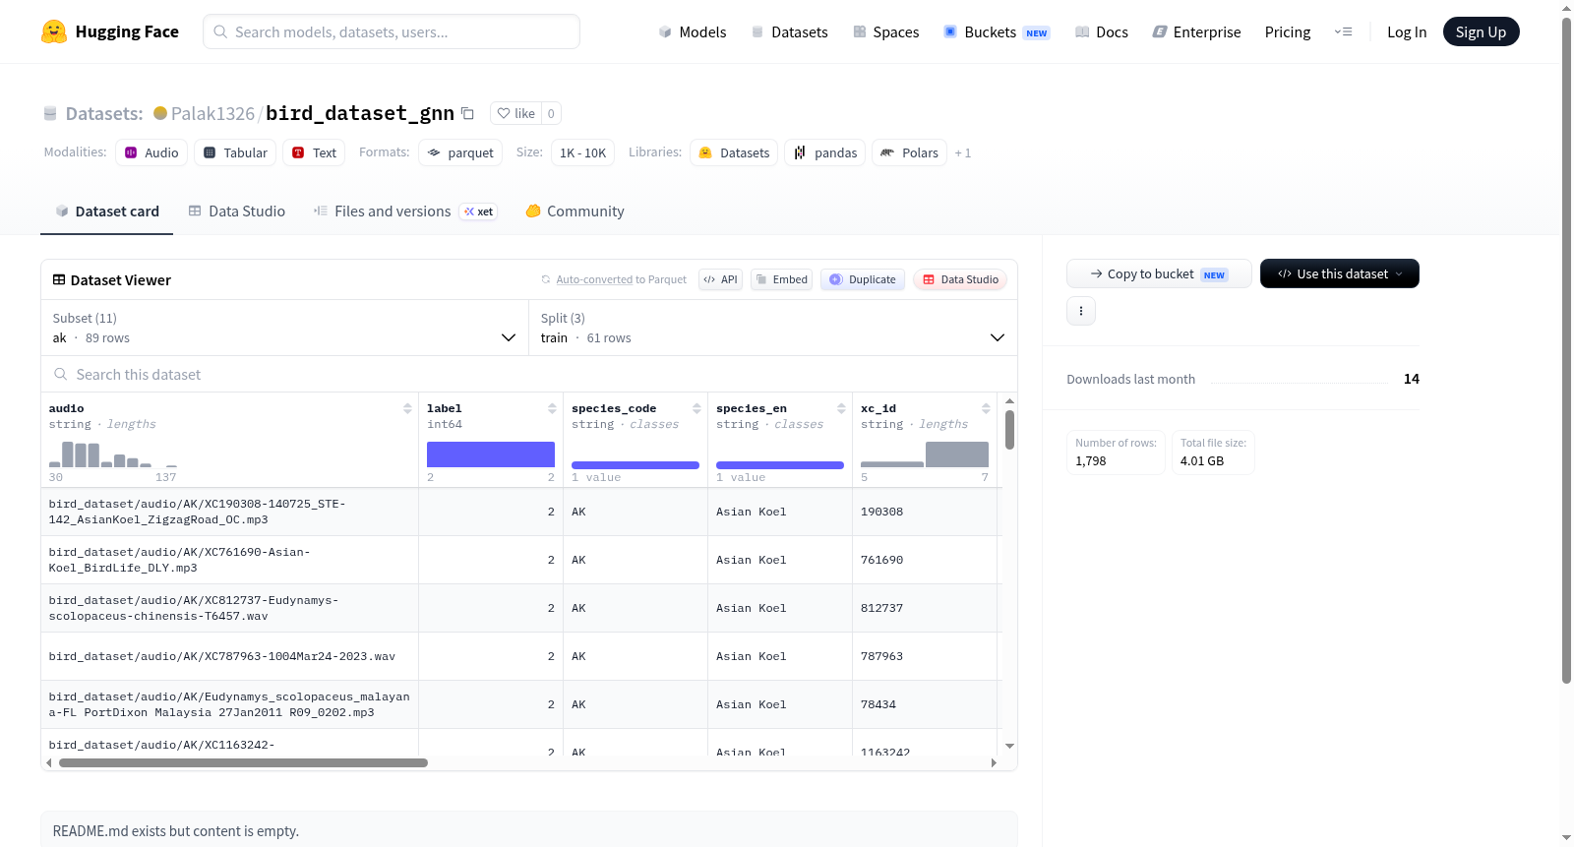The width and height of the screenshot is (1574, 847).
Task: Click the like heart button
Action: click(515, 113)
